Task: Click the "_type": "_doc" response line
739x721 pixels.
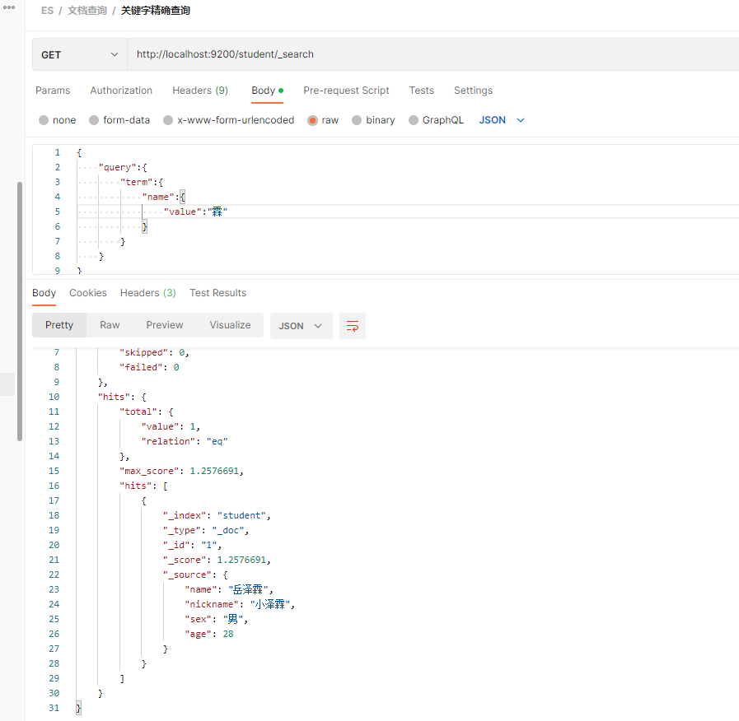Action: [206, 530]
